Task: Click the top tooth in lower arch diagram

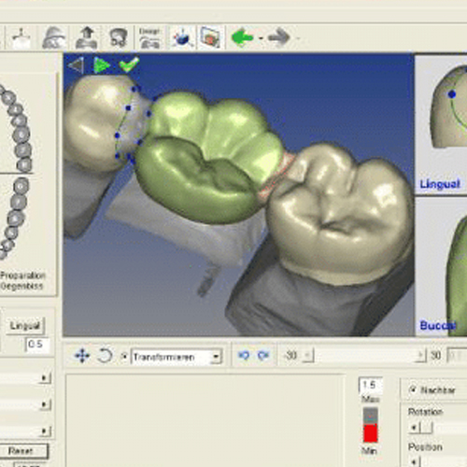Action: [21, 186]
